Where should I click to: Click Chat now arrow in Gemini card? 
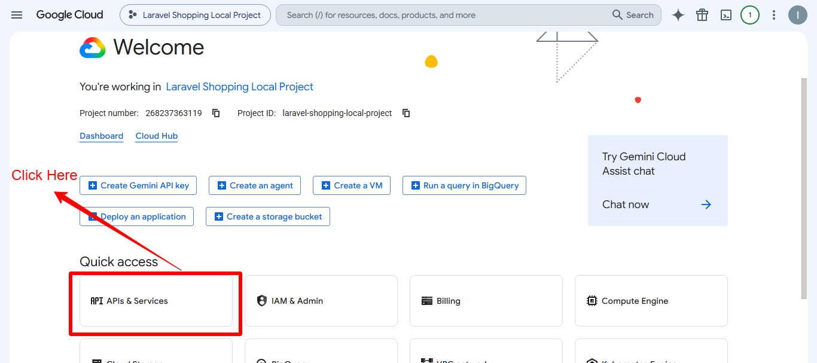pos(706,205)
